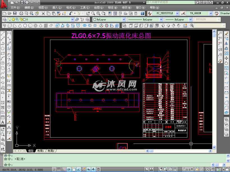This screenshot has width=230, height=172.
Task: Click the command line input field
Action: coord(107,165)
